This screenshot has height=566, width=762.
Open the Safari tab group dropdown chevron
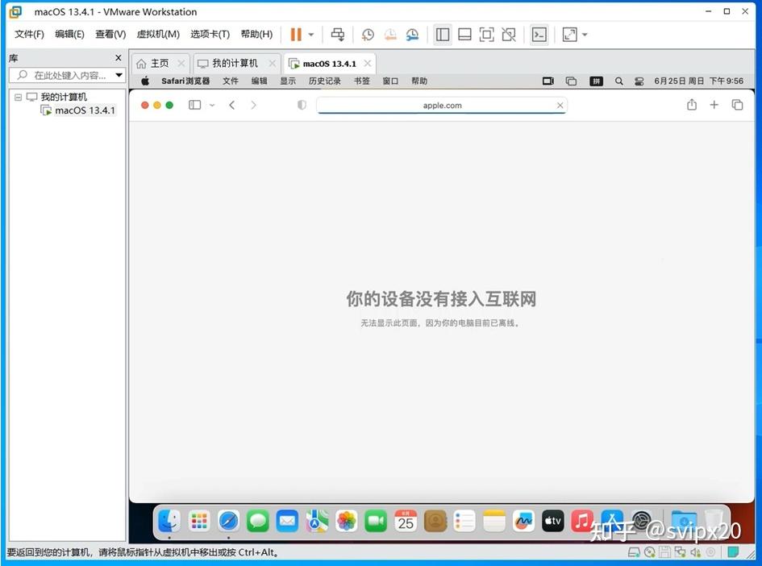(x=212, y=105)
